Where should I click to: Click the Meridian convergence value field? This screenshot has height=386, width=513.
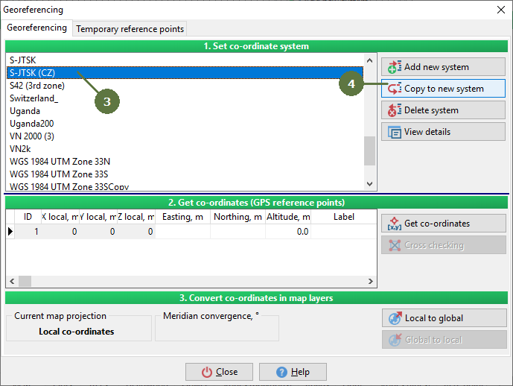tap(217, 332)
